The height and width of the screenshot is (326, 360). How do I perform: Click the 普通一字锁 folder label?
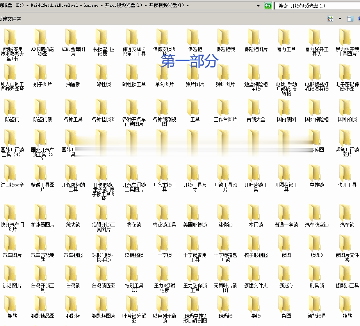coord(286,225)
